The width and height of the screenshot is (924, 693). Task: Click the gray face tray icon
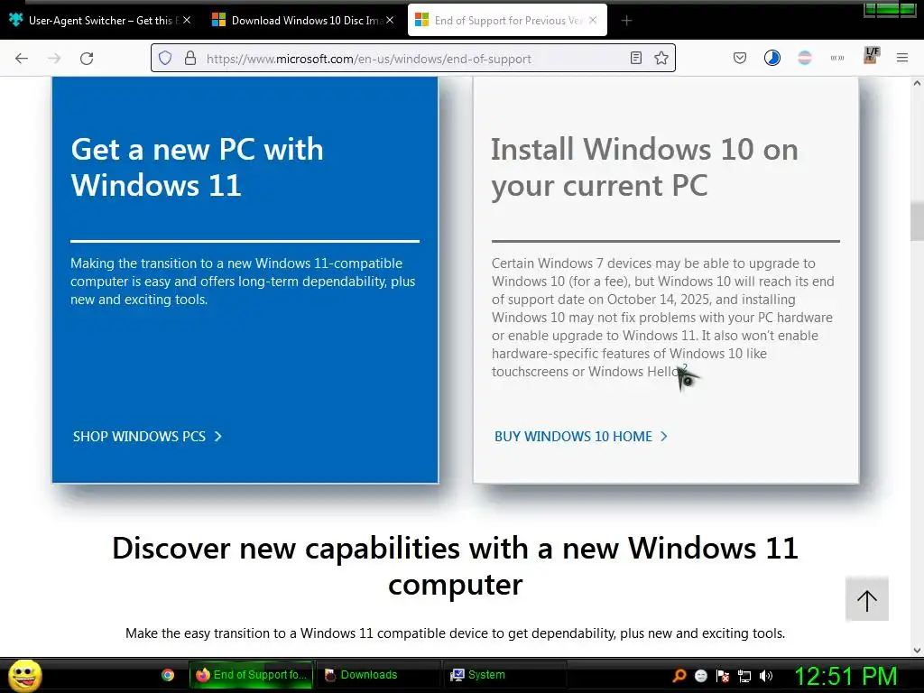pyautogui.click(x=700, y=676)
